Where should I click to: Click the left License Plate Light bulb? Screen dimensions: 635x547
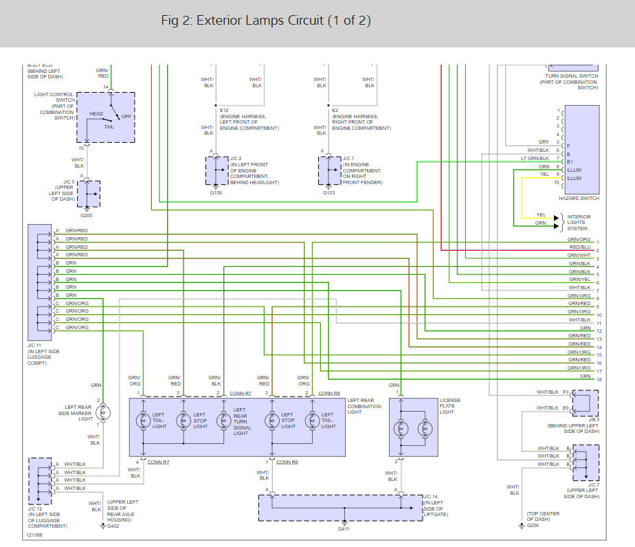(401, 429)
